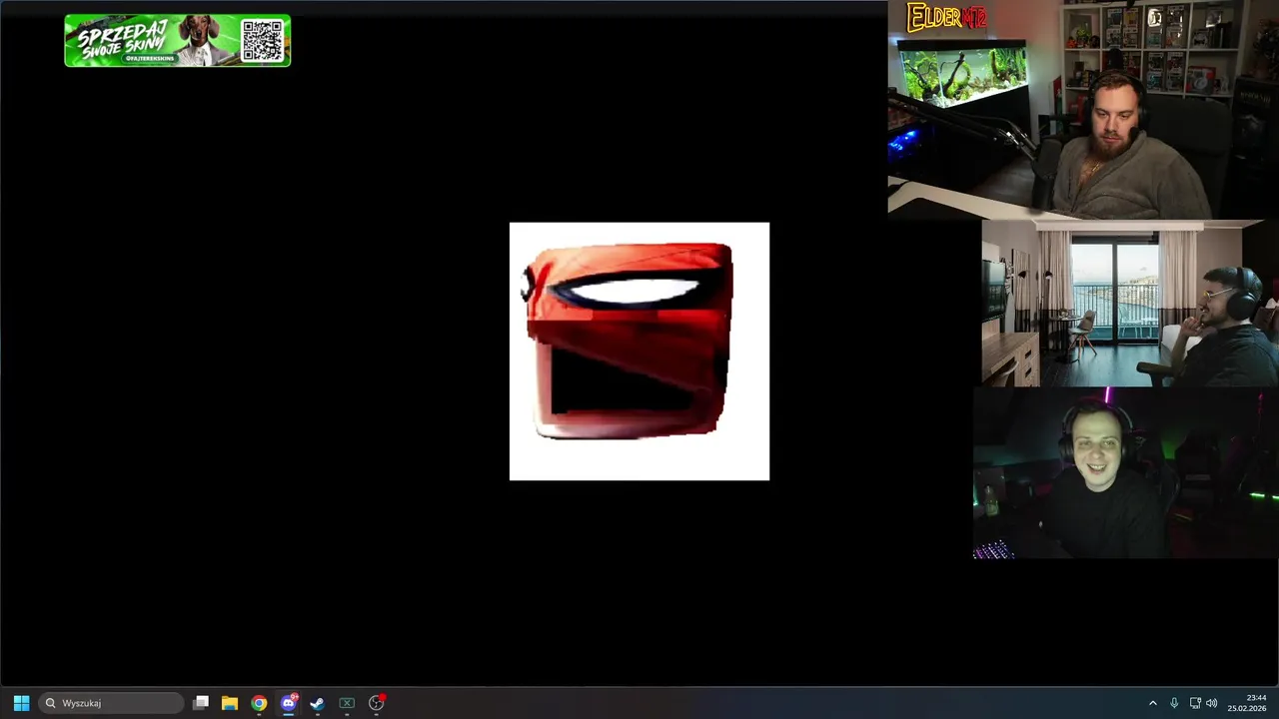
Task: Open the Windows Start menu
Action: point(21,703)
